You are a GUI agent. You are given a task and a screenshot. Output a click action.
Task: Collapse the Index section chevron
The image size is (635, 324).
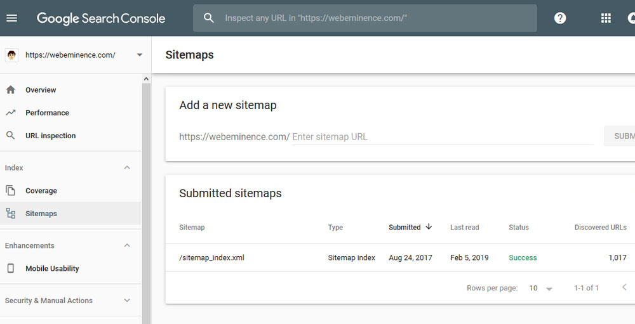coord(127,167)
